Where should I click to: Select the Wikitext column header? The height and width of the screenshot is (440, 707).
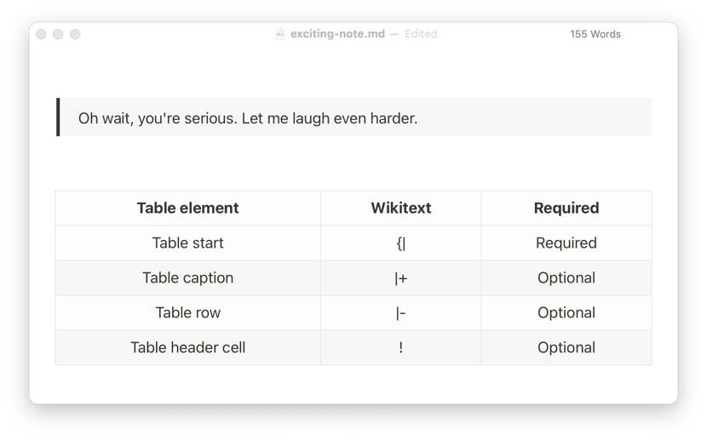coord(401,208)
